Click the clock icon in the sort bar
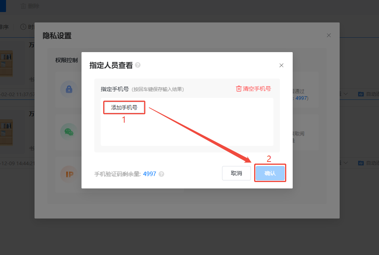 tap(23, 27)
